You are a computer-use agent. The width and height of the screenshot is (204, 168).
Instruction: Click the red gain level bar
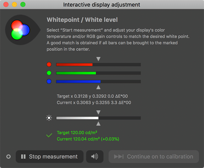98,65
